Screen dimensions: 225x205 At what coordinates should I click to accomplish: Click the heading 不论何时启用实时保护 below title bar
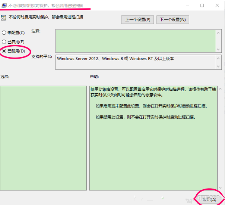click(46, 17)
